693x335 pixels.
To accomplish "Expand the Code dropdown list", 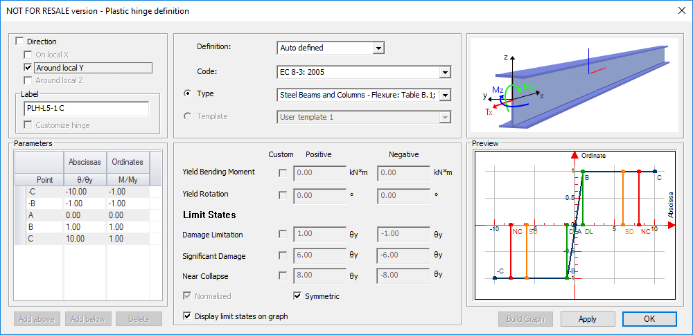I will [445, 72].
